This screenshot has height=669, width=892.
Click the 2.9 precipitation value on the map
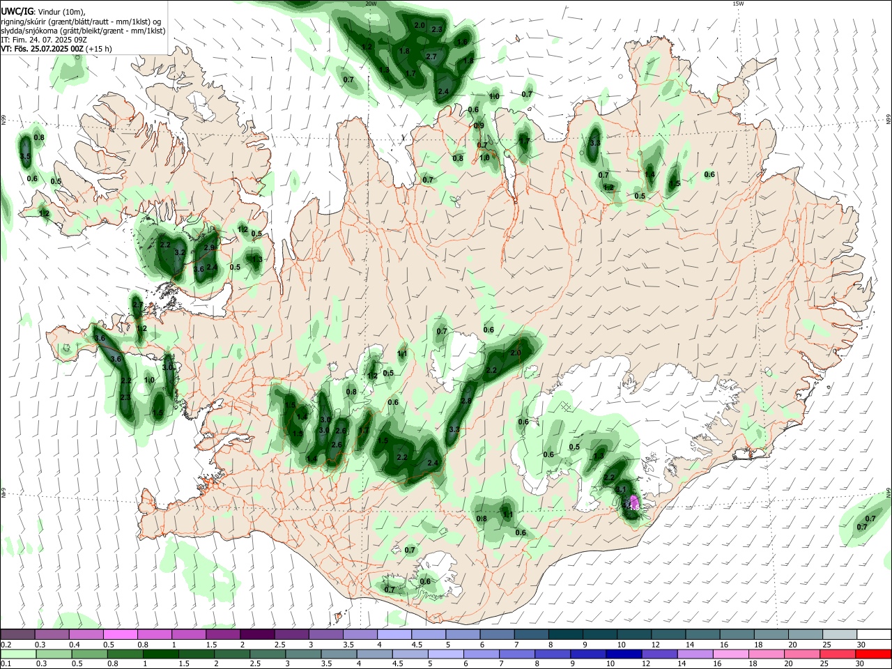coord(209,247)
